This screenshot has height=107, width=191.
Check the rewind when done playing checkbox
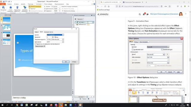coord(36,44)
